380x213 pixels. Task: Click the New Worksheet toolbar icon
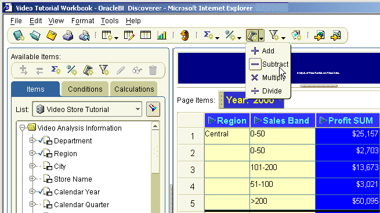[107, 35]
